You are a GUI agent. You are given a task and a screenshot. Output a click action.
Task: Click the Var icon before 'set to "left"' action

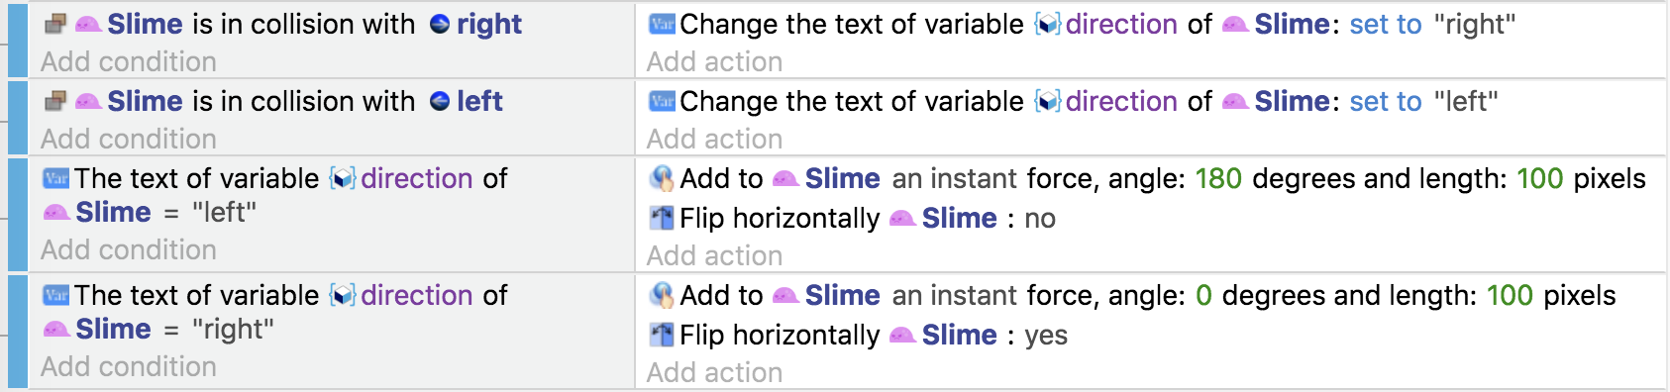point(662,101)
